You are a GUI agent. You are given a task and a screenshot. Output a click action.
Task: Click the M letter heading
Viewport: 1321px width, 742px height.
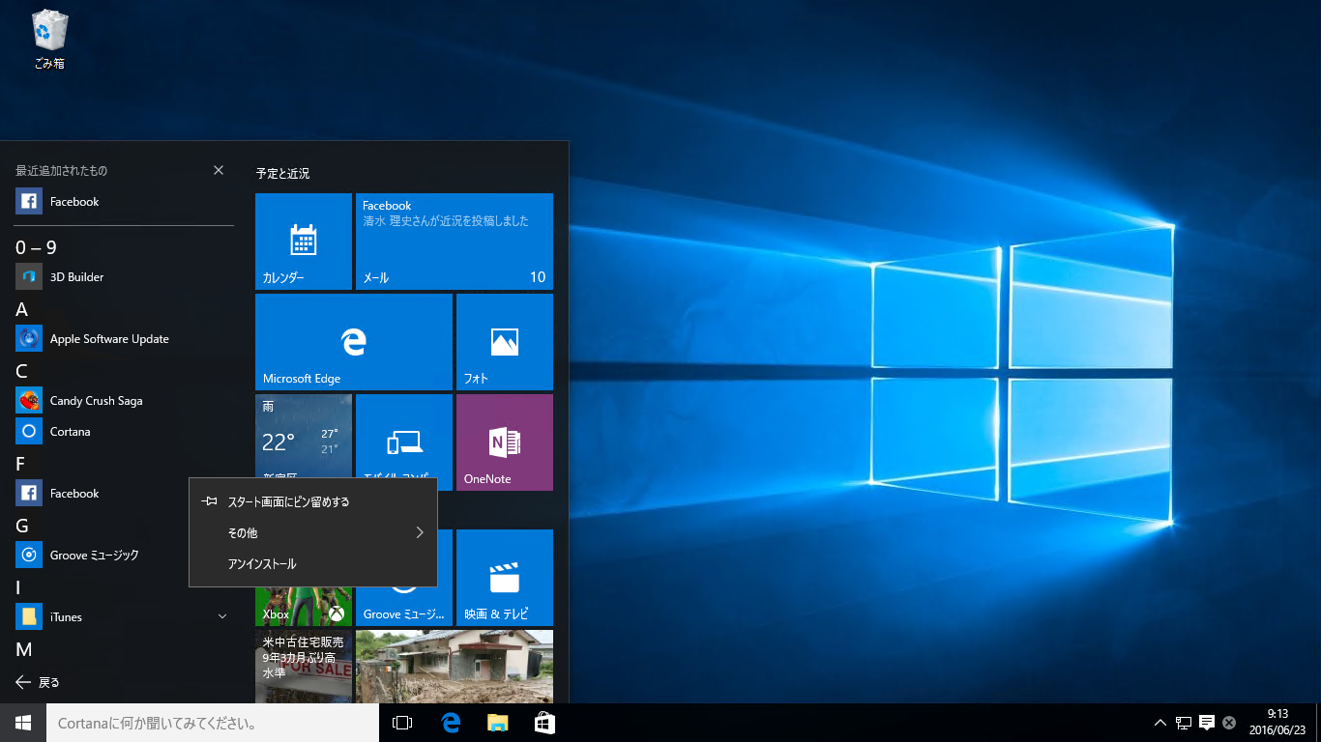pyautogui.click(x=24, y=649)
